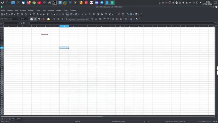The image size is (218, 123).
Task: Click the Insert comment icon
Action: coord(119,14)
